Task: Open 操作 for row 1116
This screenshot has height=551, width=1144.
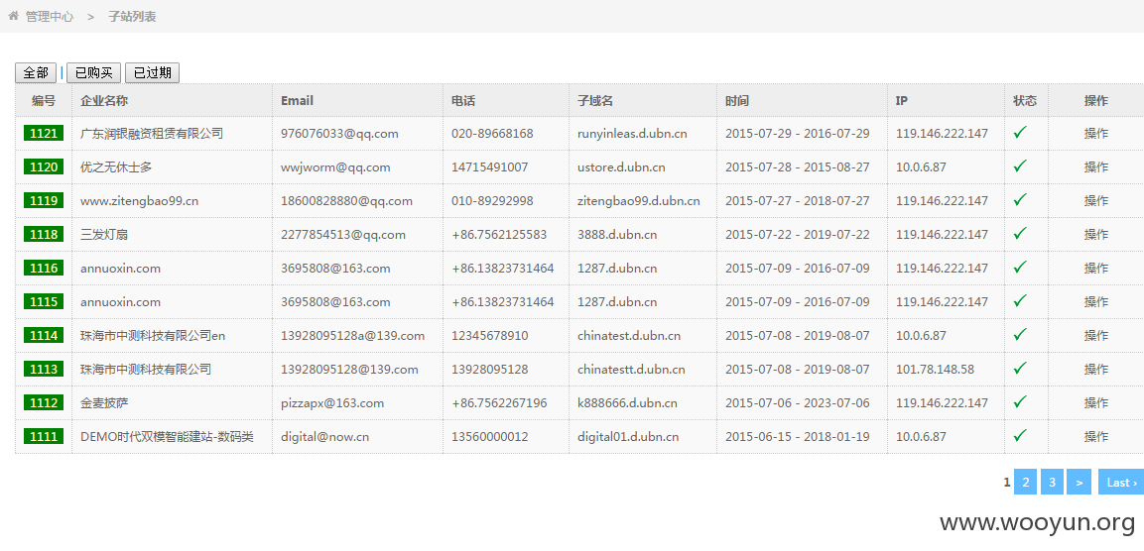Action: tap(1095, 269)
